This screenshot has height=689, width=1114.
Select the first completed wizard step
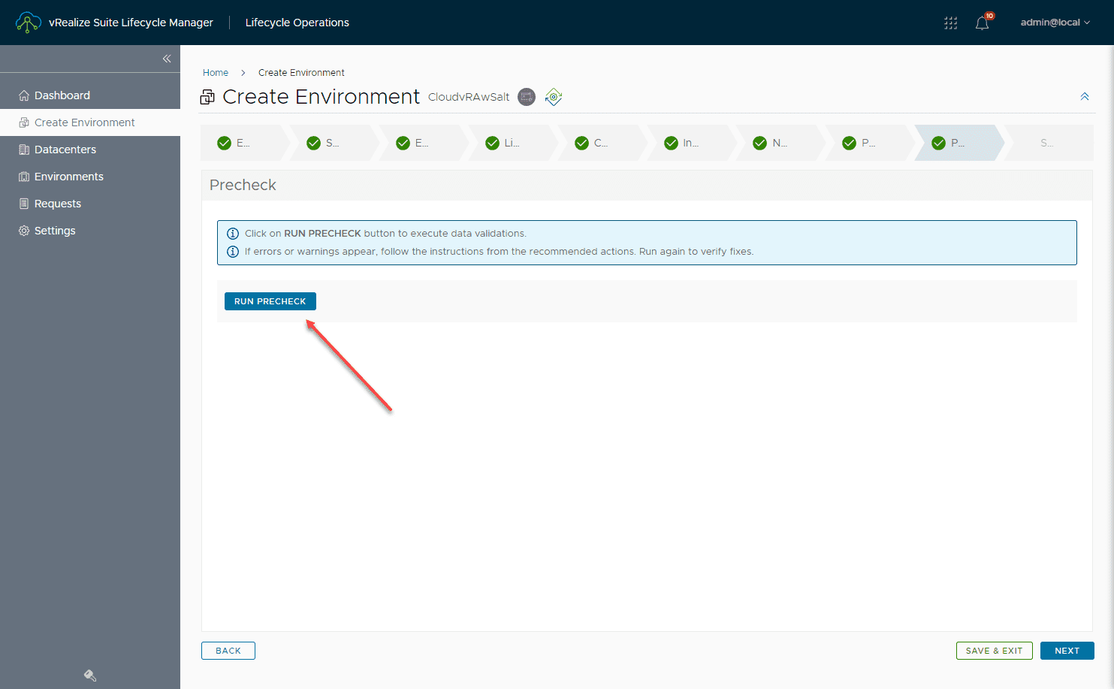(240, 142)
